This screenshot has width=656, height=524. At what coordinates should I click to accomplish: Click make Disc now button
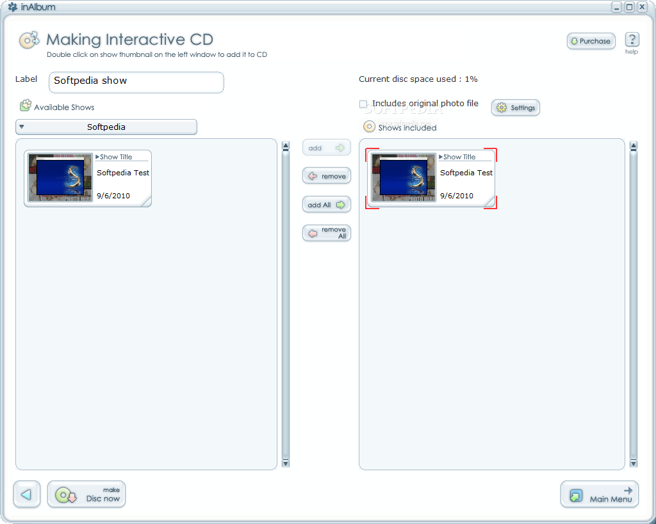click(x=86, y=495)
